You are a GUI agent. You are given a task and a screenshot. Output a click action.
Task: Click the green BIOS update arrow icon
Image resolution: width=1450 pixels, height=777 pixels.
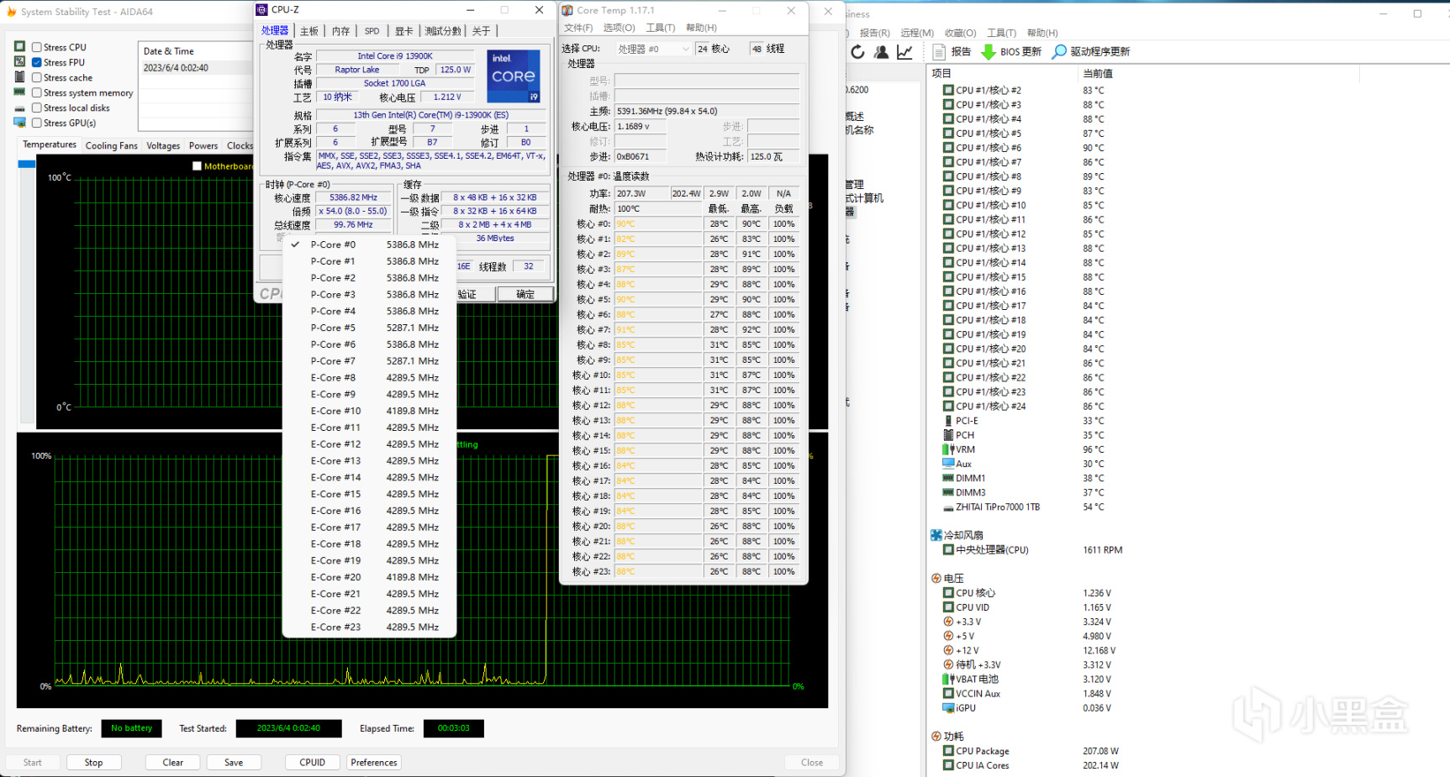click(x=989, y=52)
